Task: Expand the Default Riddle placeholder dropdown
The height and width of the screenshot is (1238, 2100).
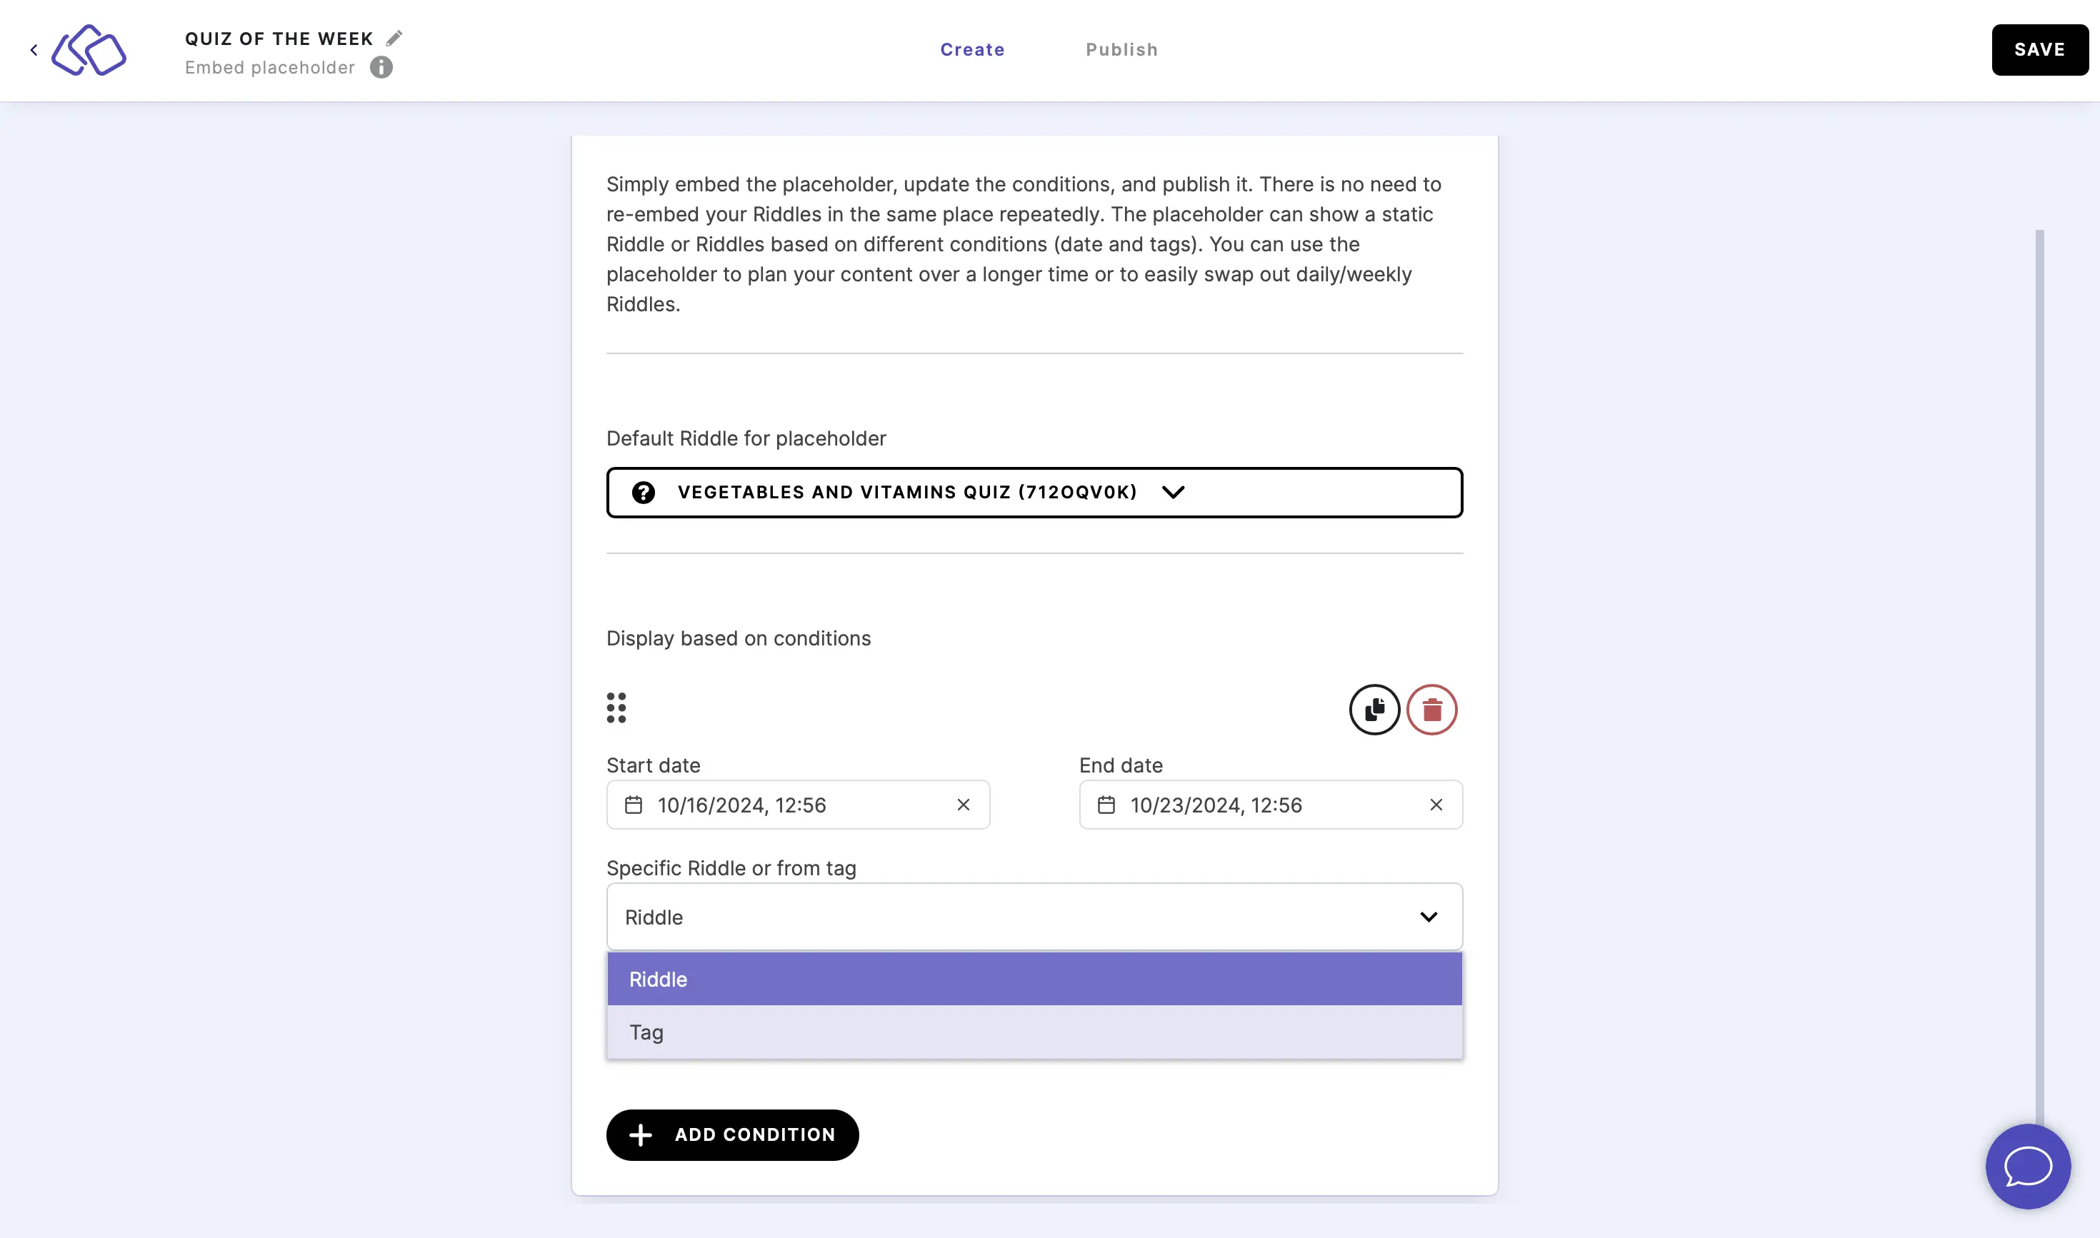Action: pos(1174,492)
